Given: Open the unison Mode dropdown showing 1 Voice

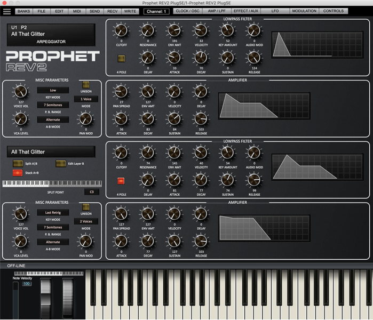Looking at the screenshot, I should coord(86,99).
